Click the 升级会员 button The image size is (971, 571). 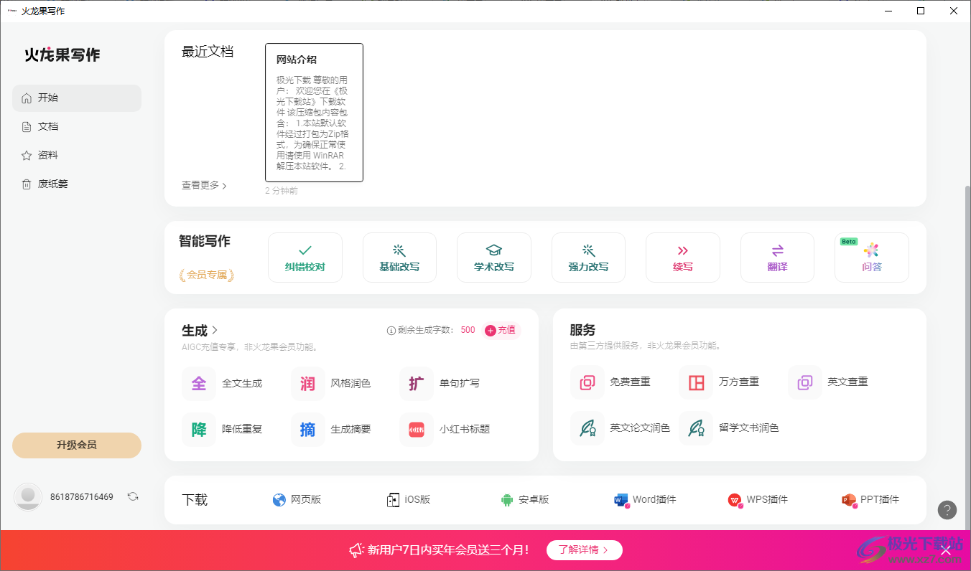77,445
